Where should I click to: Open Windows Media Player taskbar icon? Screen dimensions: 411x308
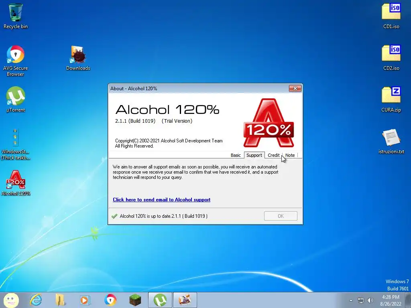85,300
